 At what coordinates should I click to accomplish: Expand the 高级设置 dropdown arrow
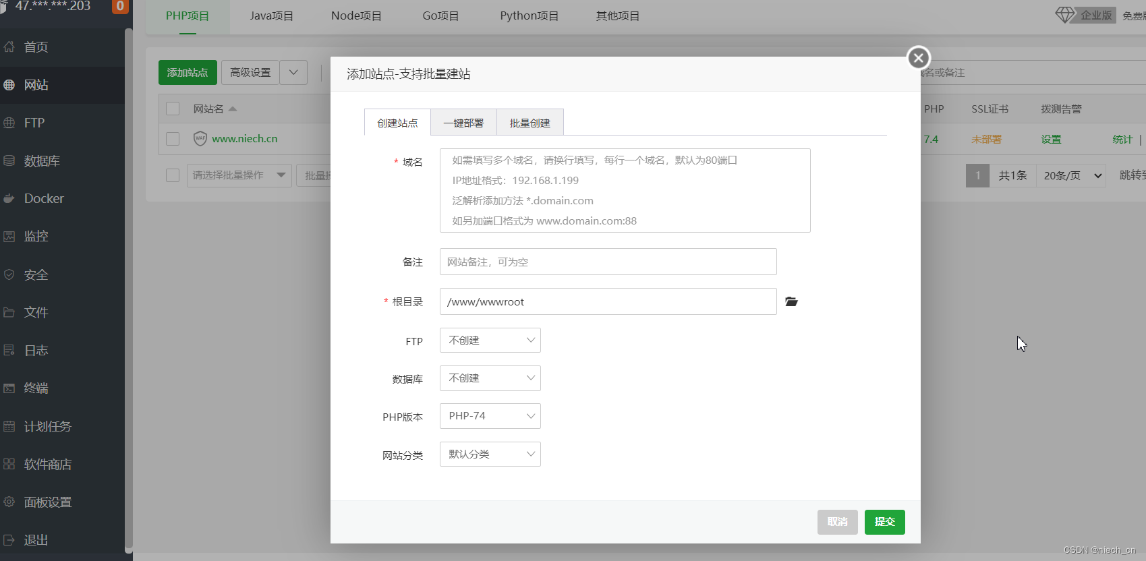(x=293, y=72)
